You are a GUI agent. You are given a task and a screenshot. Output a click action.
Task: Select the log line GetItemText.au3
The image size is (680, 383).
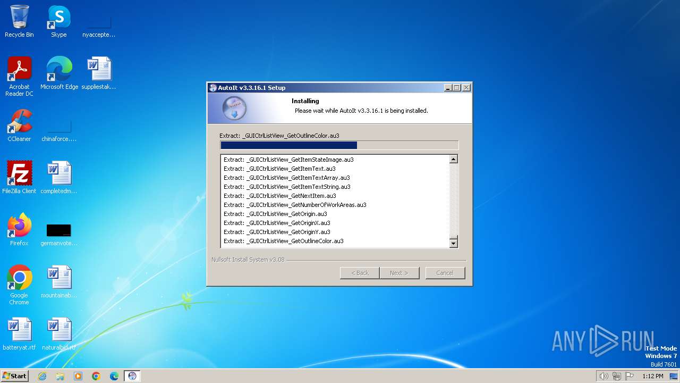point(279,169)
